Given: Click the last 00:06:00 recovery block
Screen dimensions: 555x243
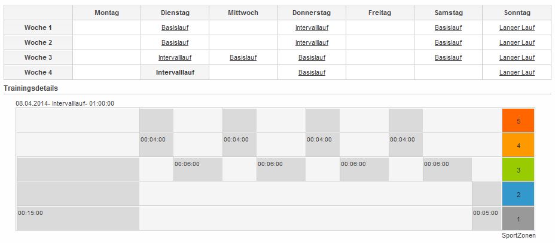Looking at the screenshot, I should coord(447,169).
